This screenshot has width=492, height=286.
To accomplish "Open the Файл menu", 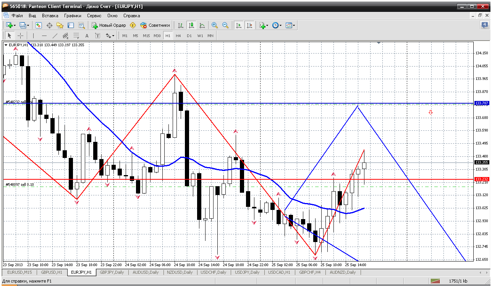I will [17, 16].
